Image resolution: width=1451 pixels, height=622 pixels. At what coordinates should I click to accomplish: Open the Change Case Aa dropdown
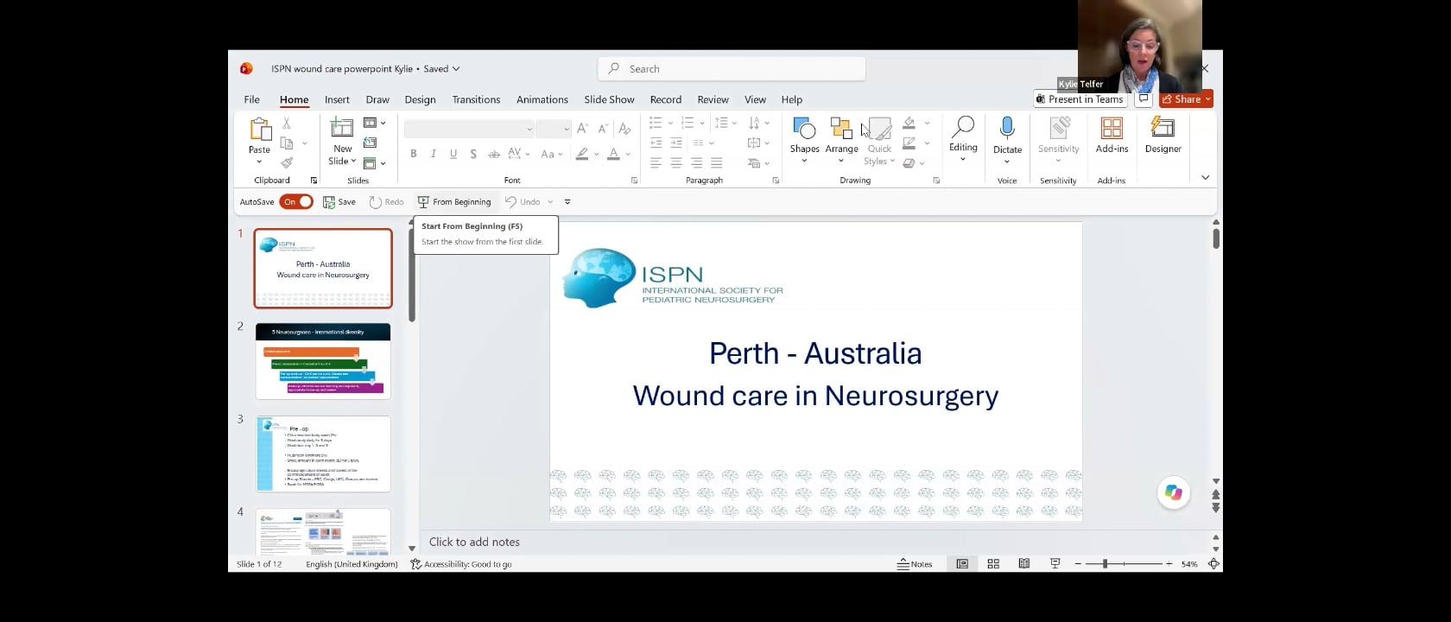point(552,154)
